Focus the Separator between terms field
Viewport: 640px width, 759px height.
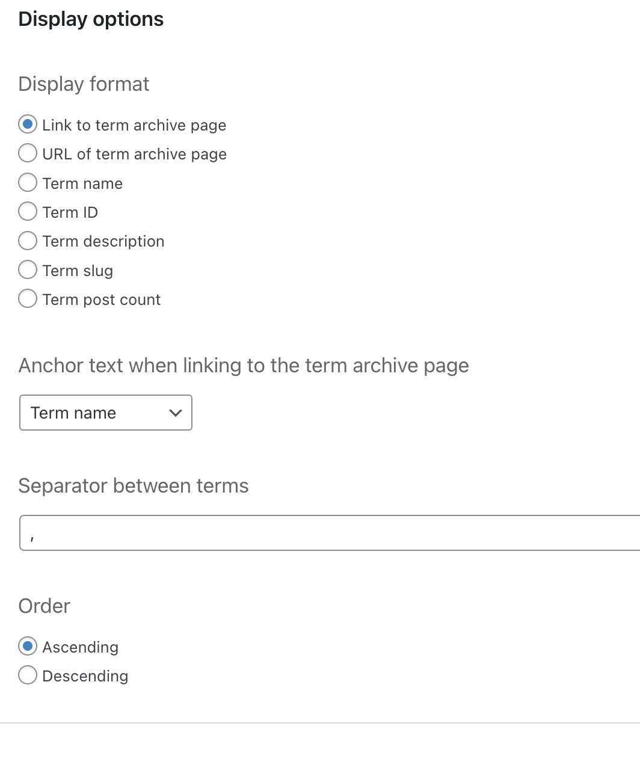click(x=330, y=533)
